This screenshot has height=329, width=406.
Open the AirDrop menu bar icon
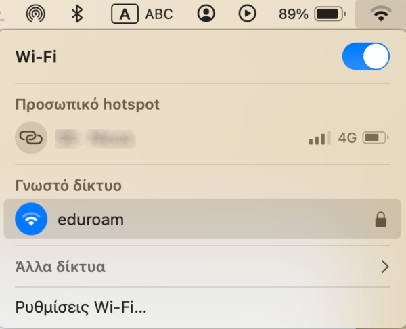click(36, 14)
